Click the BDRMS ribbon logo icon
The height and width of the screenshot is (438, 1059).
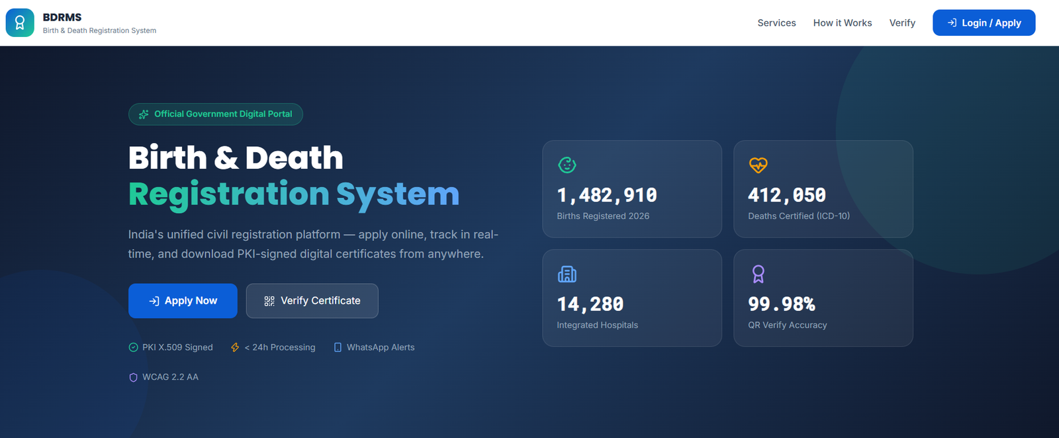point(20,22)
